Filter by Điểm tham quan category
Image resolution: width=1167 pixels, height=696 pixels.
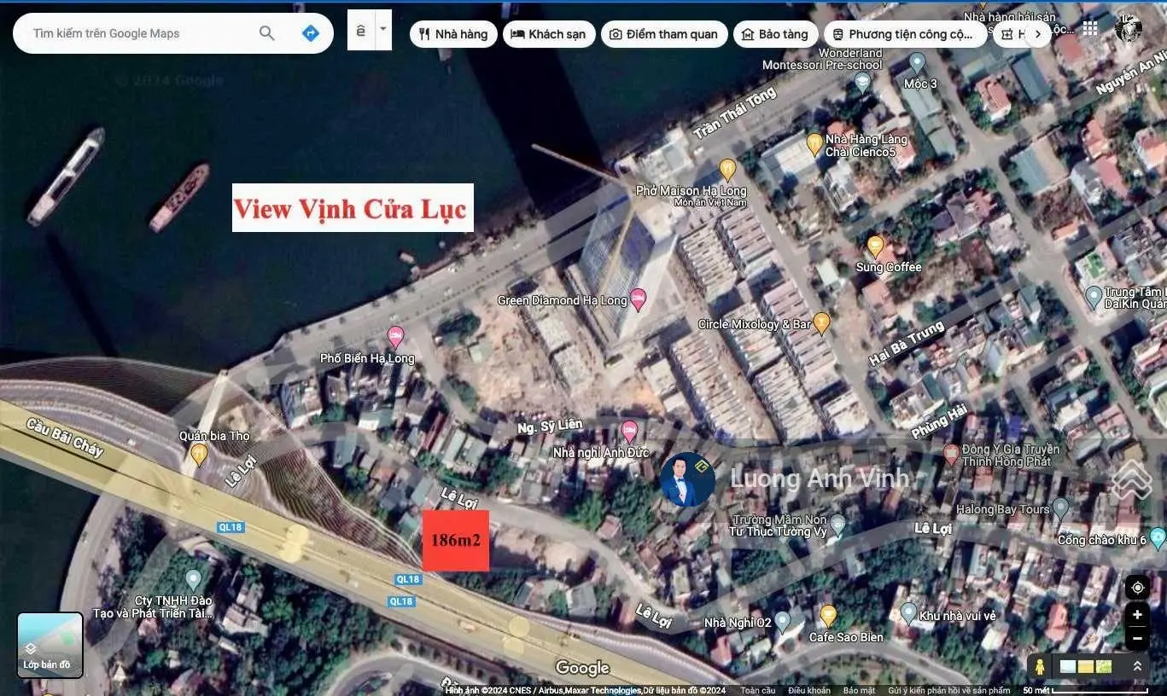(x=665, y=34)
